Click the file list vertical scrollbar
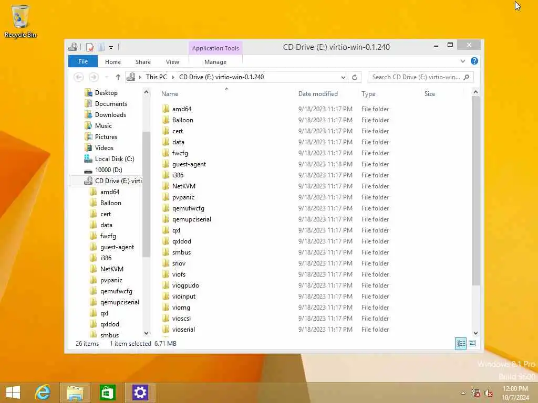538x403 pixels. (475, 191)
